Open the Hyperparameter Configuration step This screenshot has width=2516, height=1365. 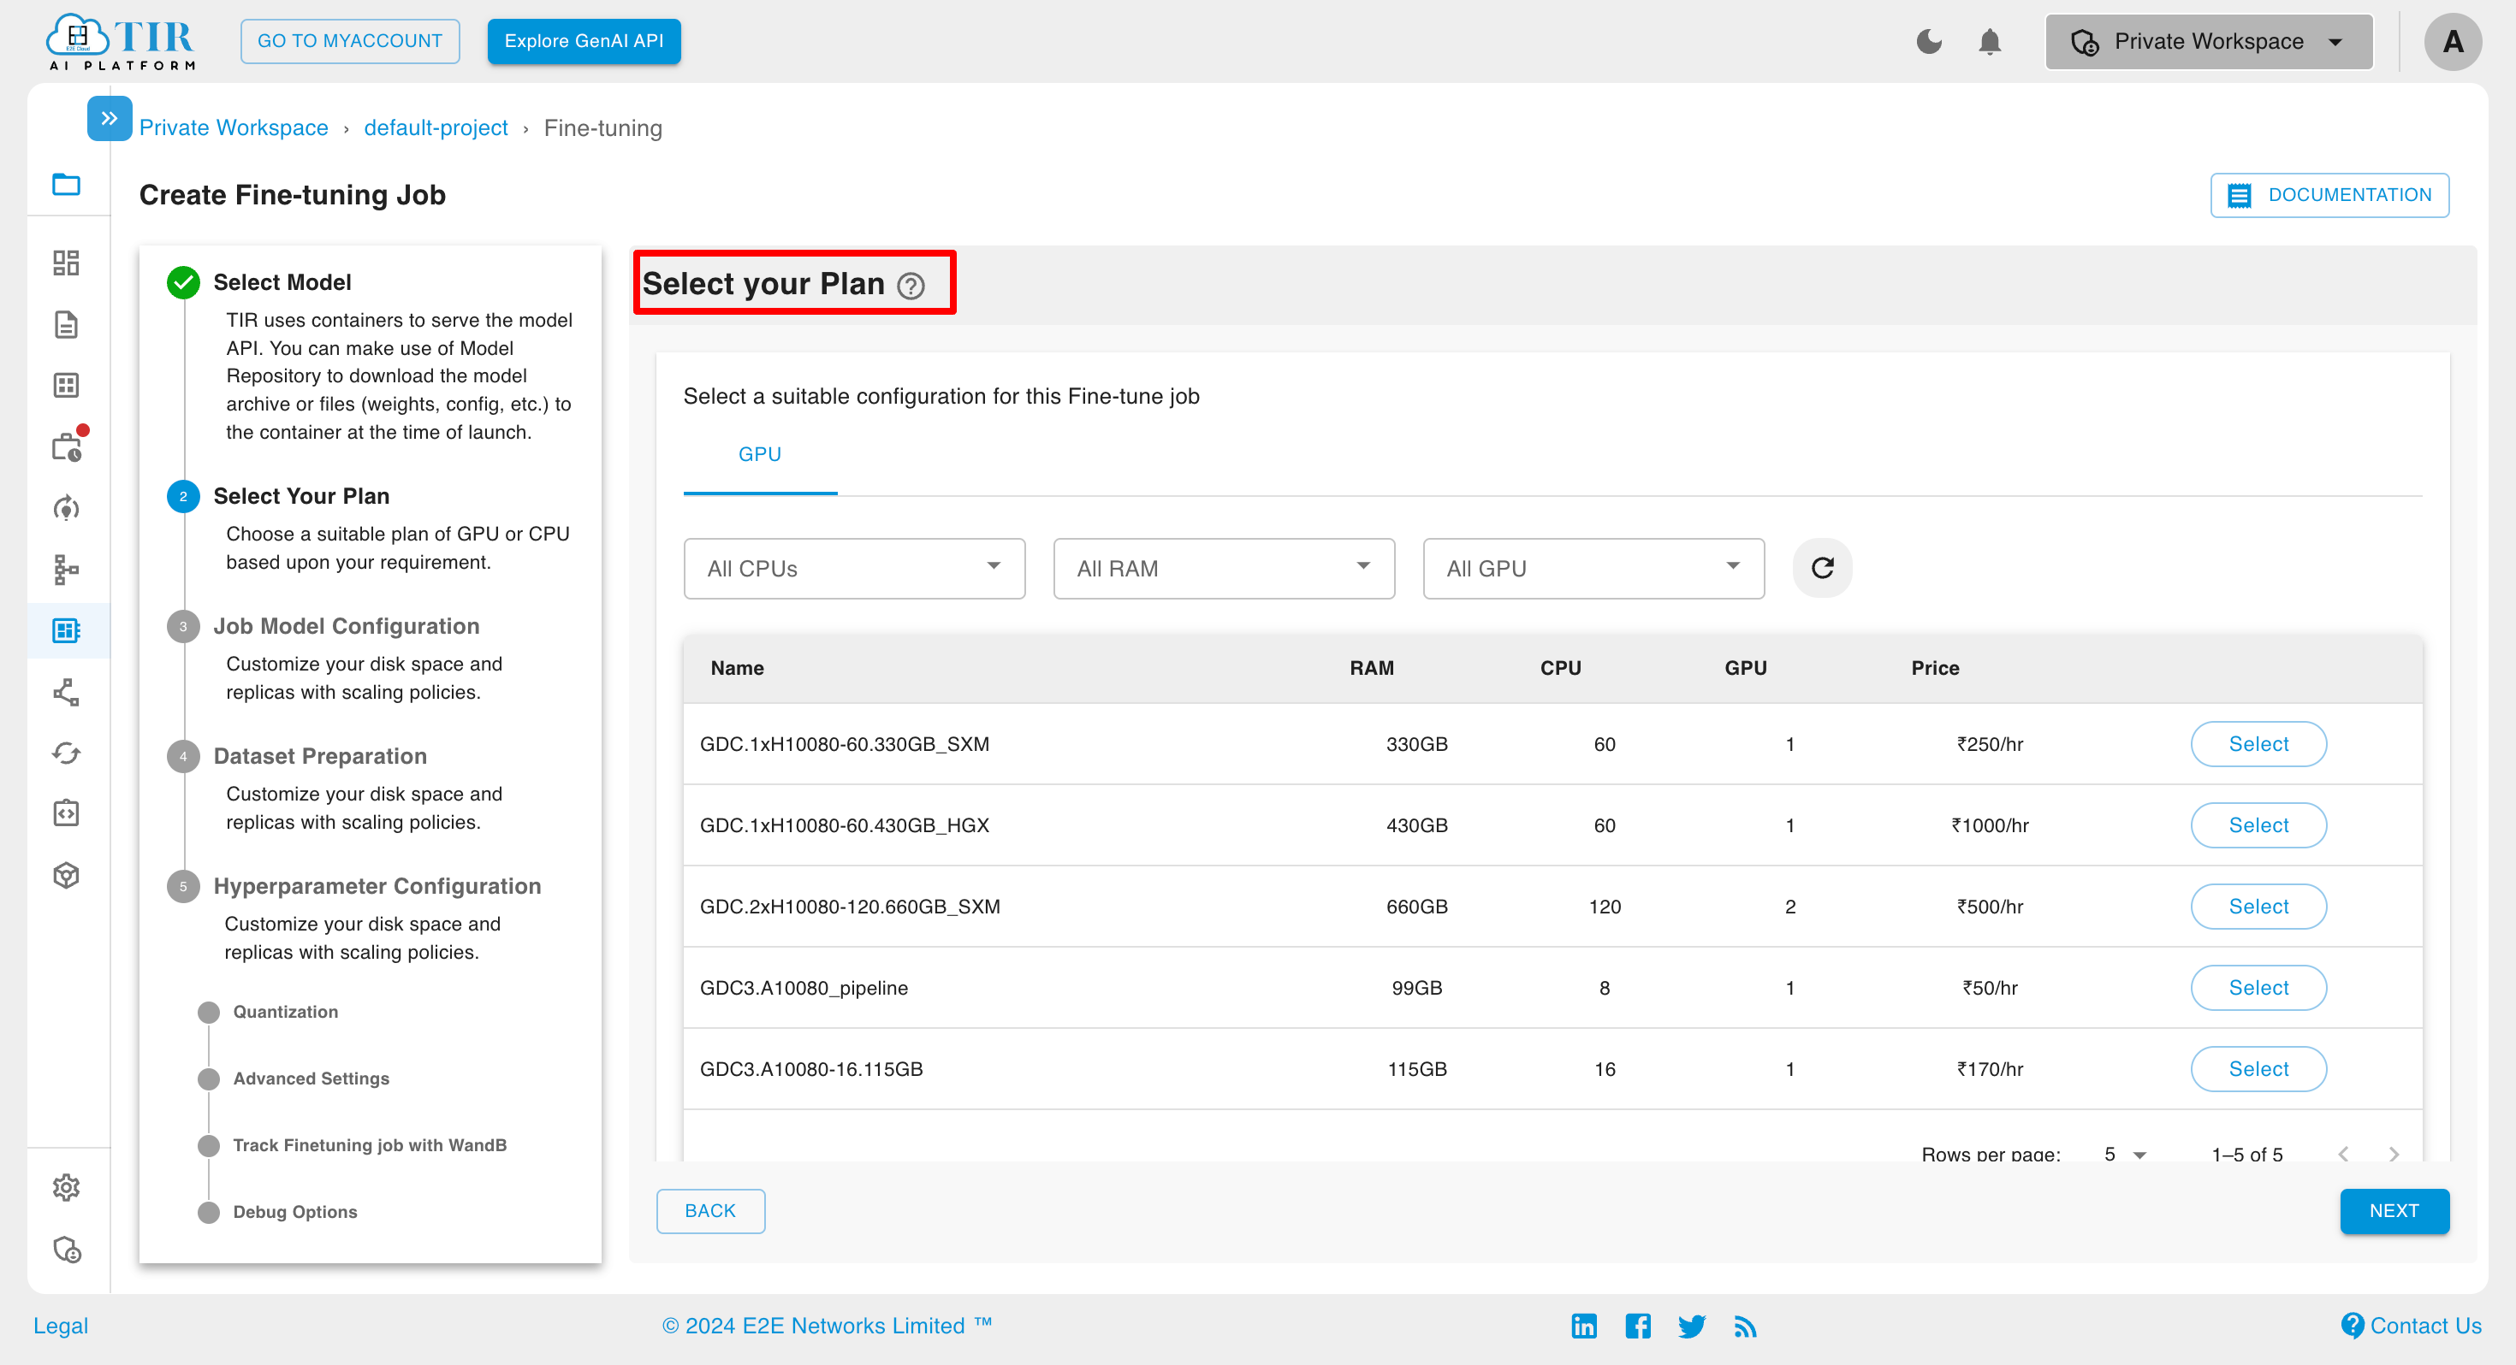point(377,885)
